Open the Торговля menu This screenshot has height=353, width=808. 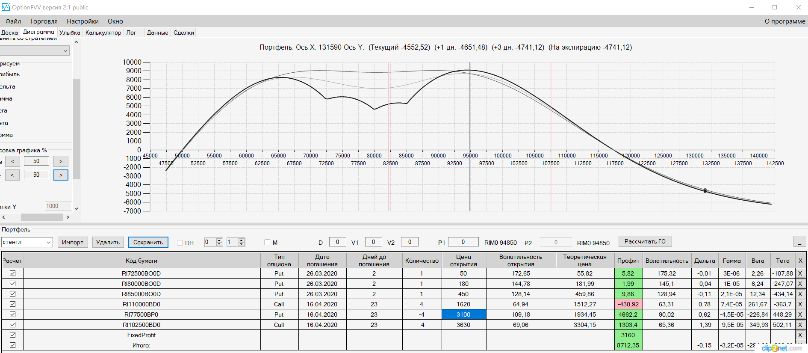coord(44,21)
